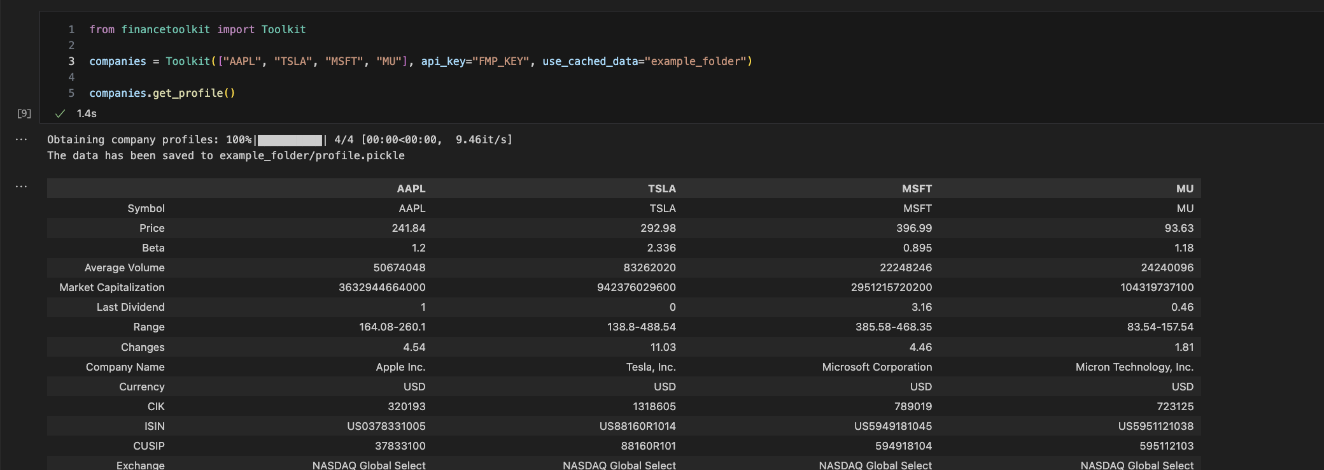Click the Micron Technology, Inc. cell
Image resolution: width=1324 pixels, height=470 pixels.
(1134, 367)
